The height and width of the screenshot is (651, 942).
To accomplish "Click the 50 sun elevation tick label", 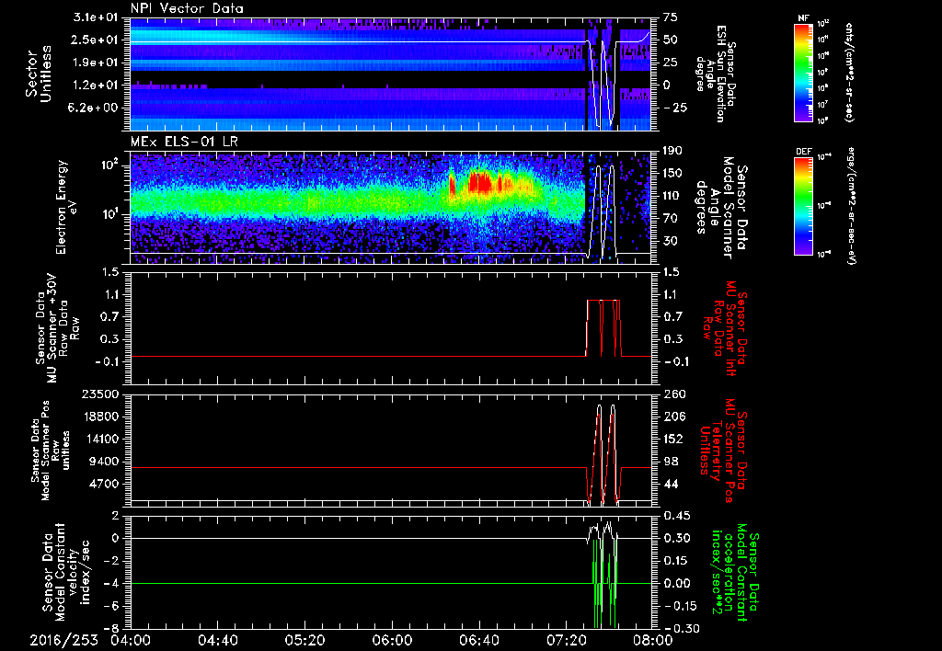I will (x=670, y=40).
